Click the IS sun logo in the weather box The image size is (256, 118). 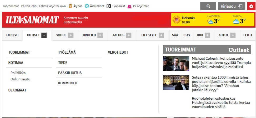click(177, 20)
